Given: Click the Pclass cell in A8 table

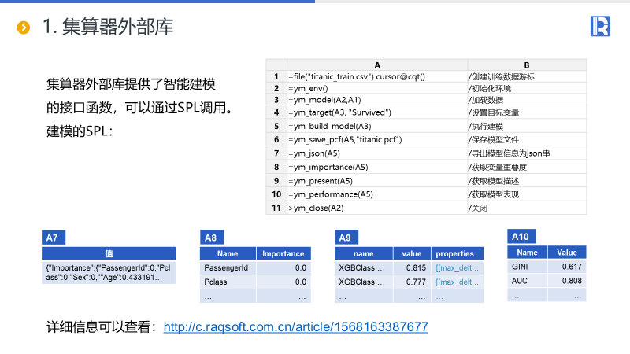Looking at the screenshot, I should [228, 282].
